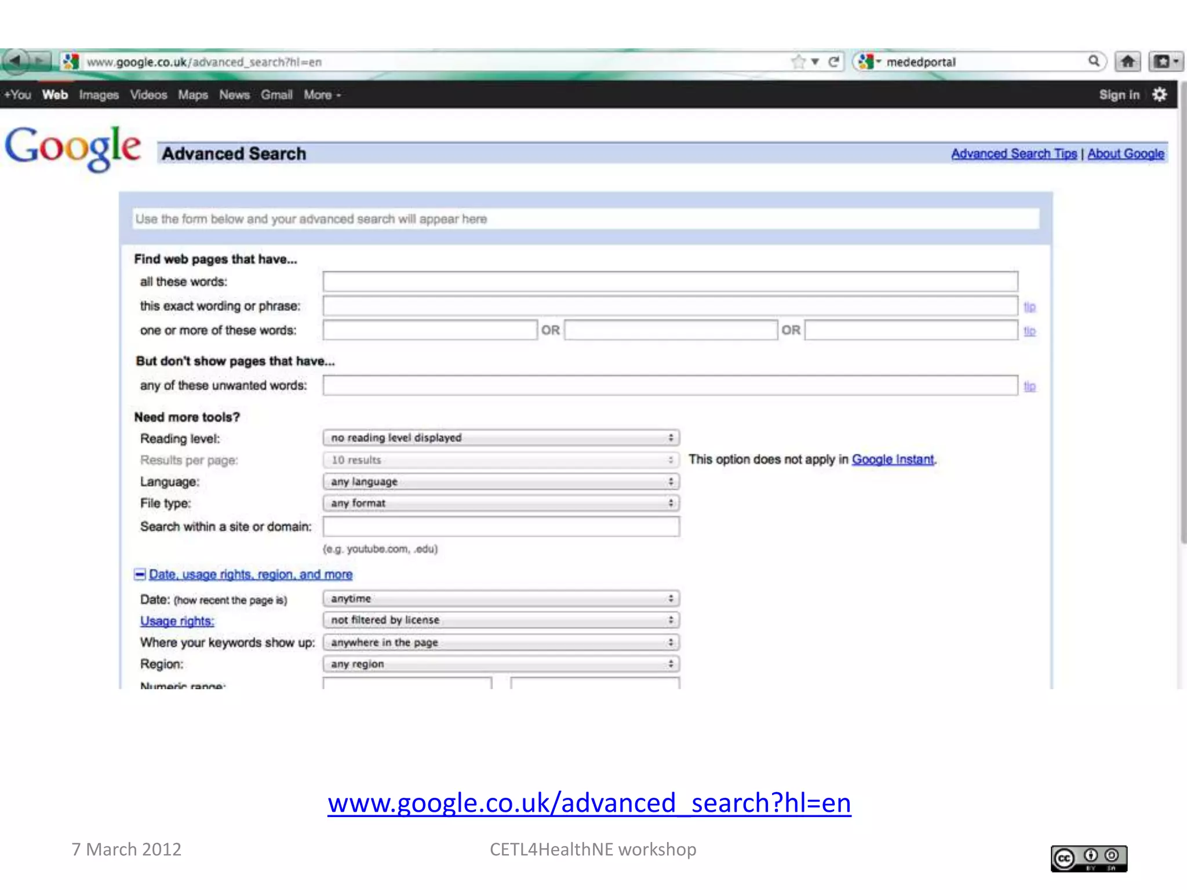Screen dimensions: 1187x890
Task: Open Advanced Search Tips link
Action: click(x=1014, y=154)
